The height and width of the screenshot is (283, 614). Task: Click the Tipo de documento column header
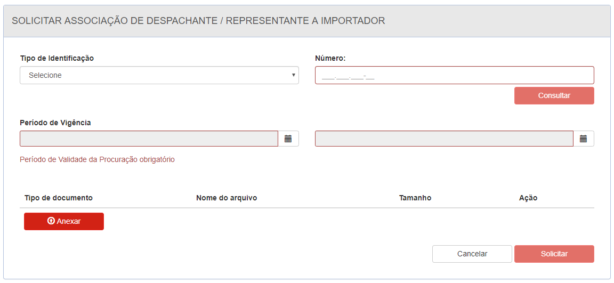coord(58,198)
